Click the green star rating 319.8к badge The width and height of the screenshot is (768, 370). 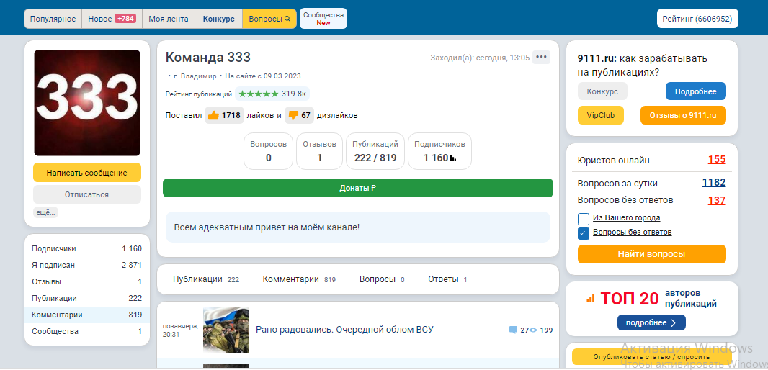pos(272,94)
